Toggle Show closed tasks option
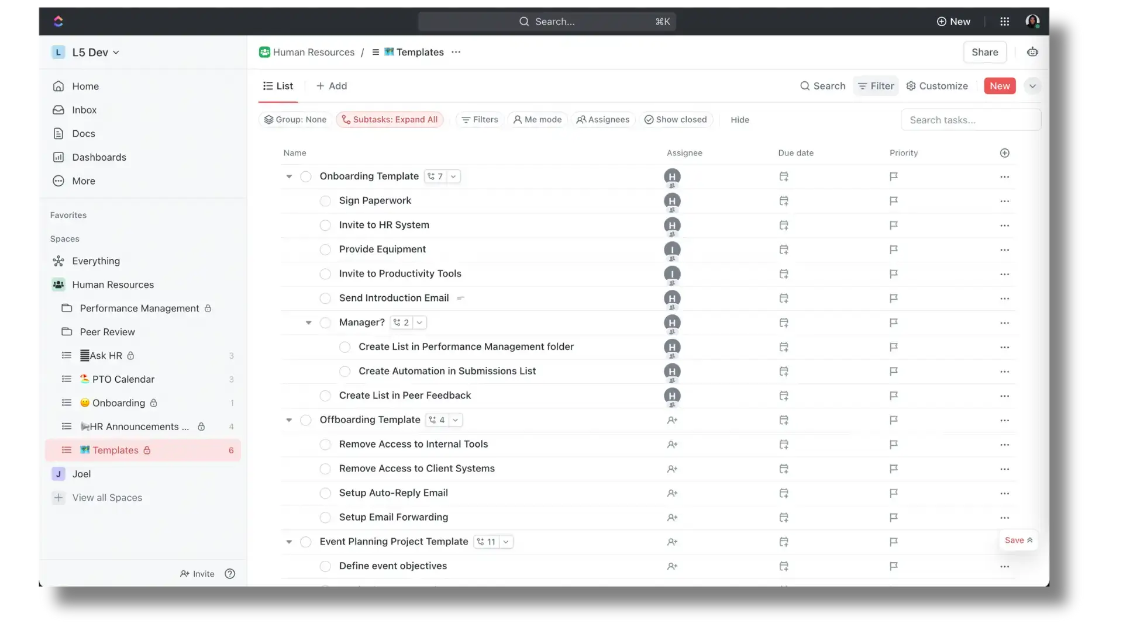1123x631 pixels. click(676, 120)
